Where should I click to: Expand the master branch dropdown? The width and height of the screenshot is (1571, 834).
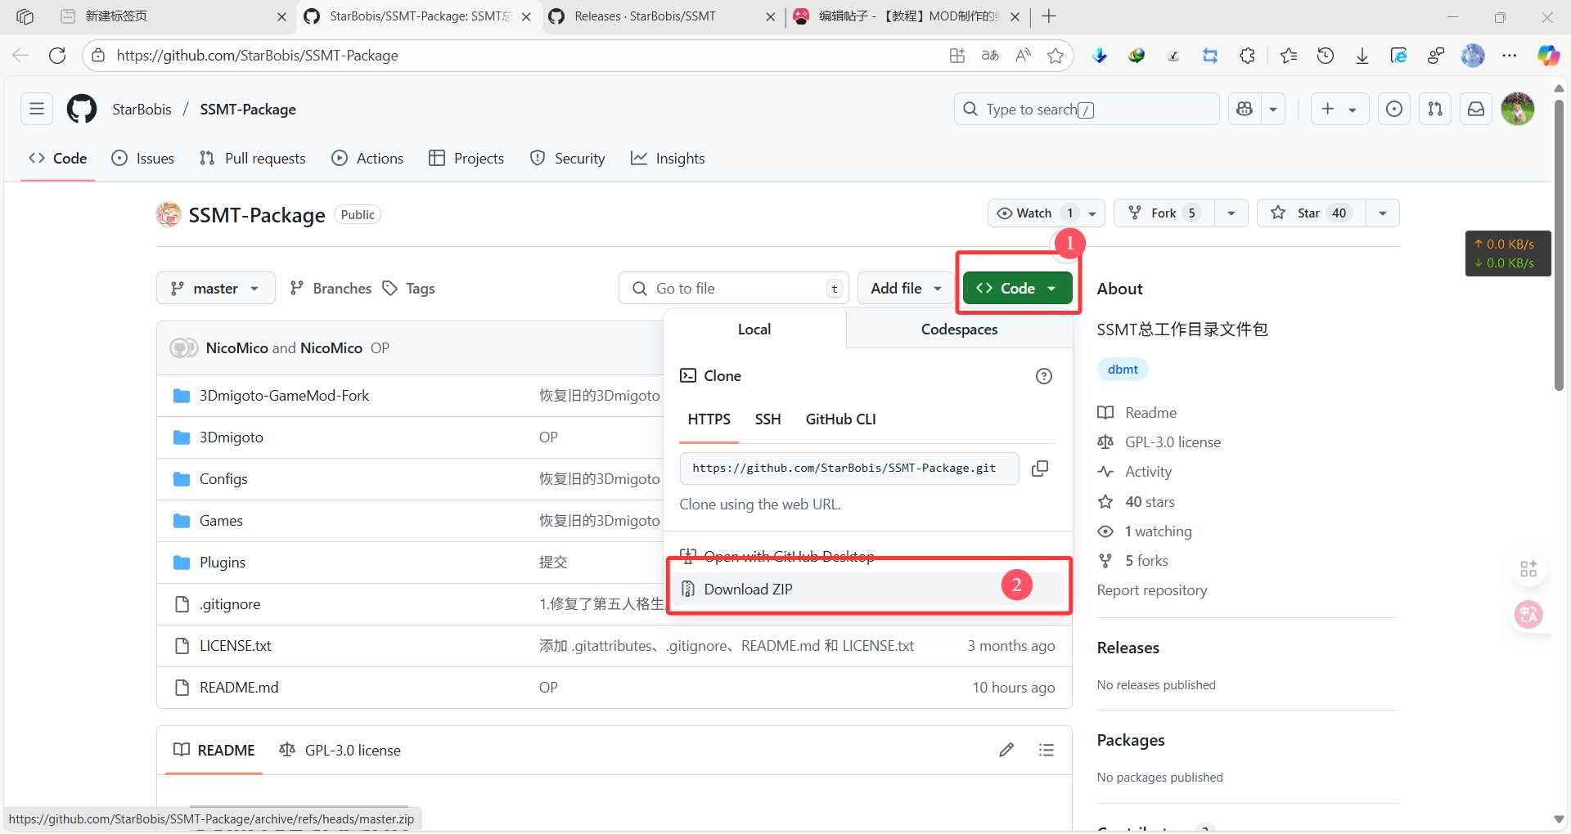click(x=215, y=289)
